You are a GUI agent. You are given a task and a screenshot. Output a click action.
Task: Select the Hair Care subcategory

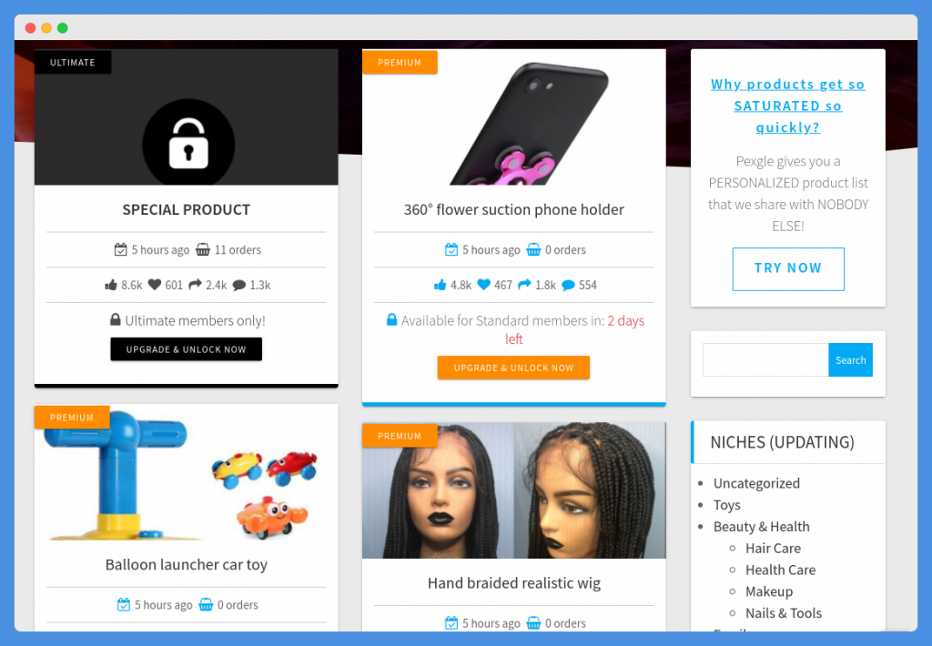click(x=774, y=549)
